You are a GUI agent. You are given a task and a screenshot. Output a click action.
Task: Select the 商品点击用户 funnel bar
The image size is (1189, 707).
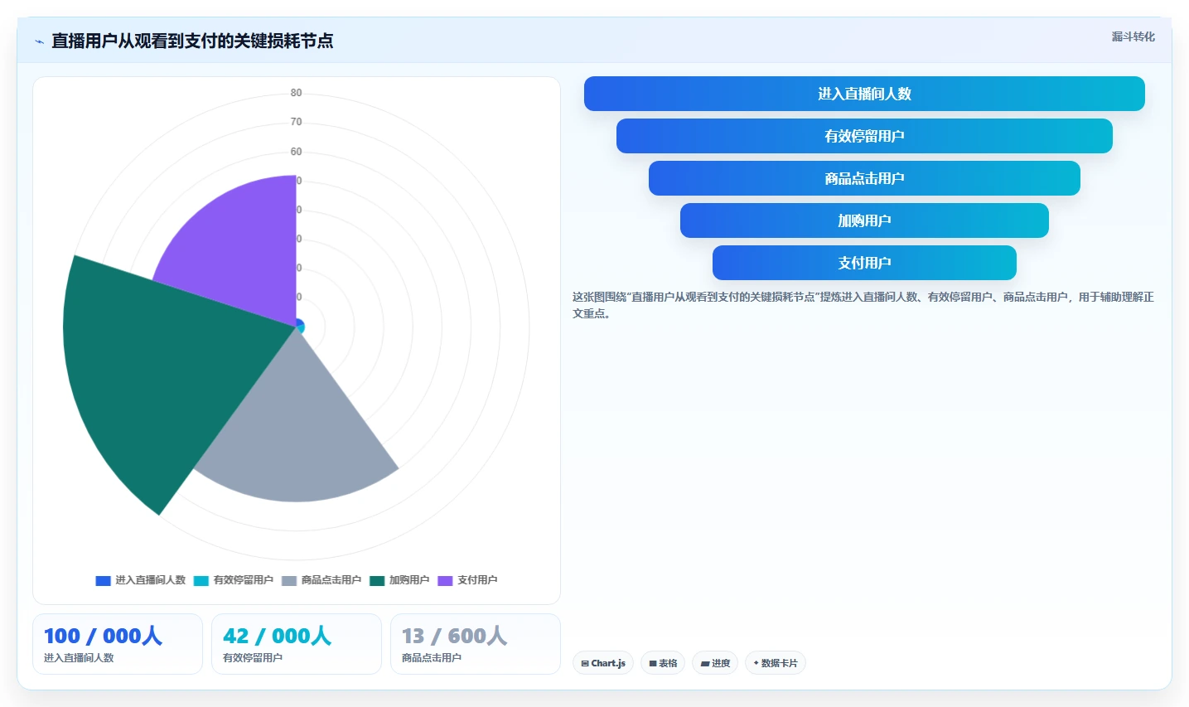(864, 178)
